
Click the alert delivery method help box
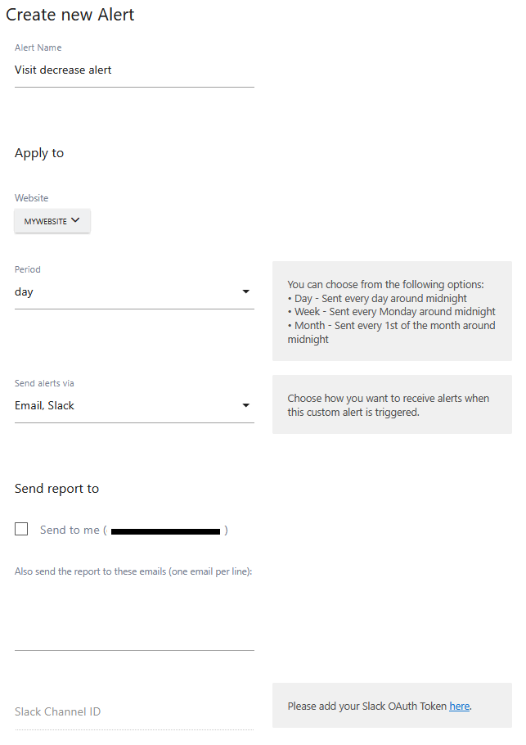[x=392, y=405]
